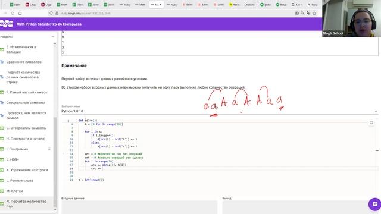This screenshot has width=381, height=214.
Task: Click code line 't = int(input())'
Action: coord(91,180)
